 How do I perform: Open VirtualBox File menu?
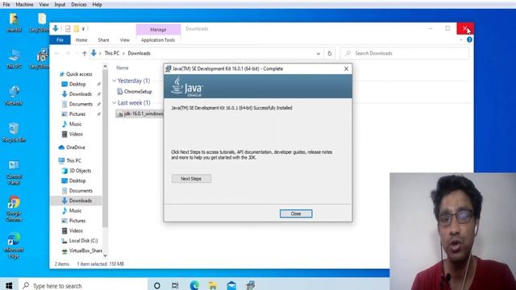click(6, 5)
